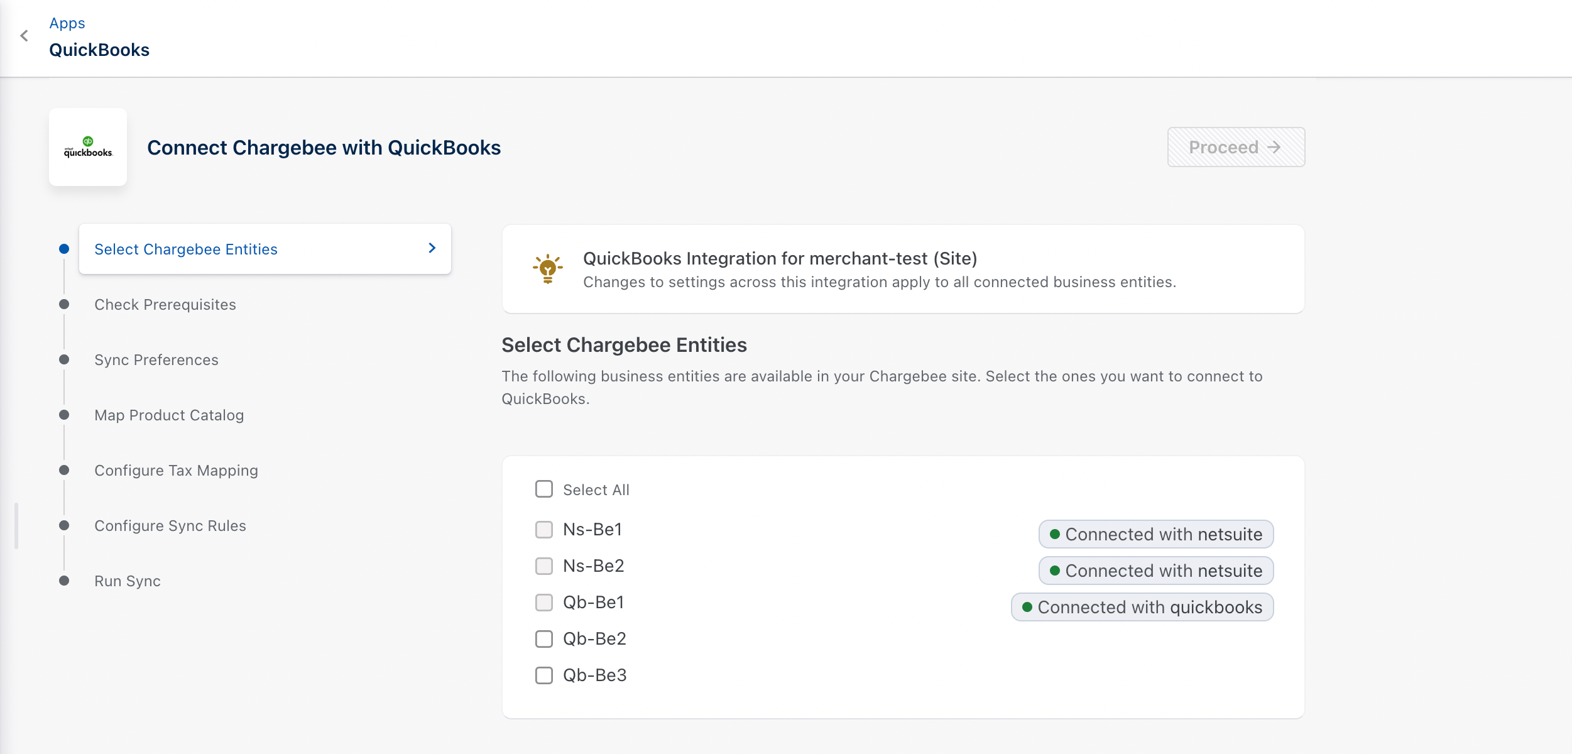The height and width of the screenshot is (754, 1572).
Task: Click the Qb-Be1 checkbox
Action: tap(543, 603)
